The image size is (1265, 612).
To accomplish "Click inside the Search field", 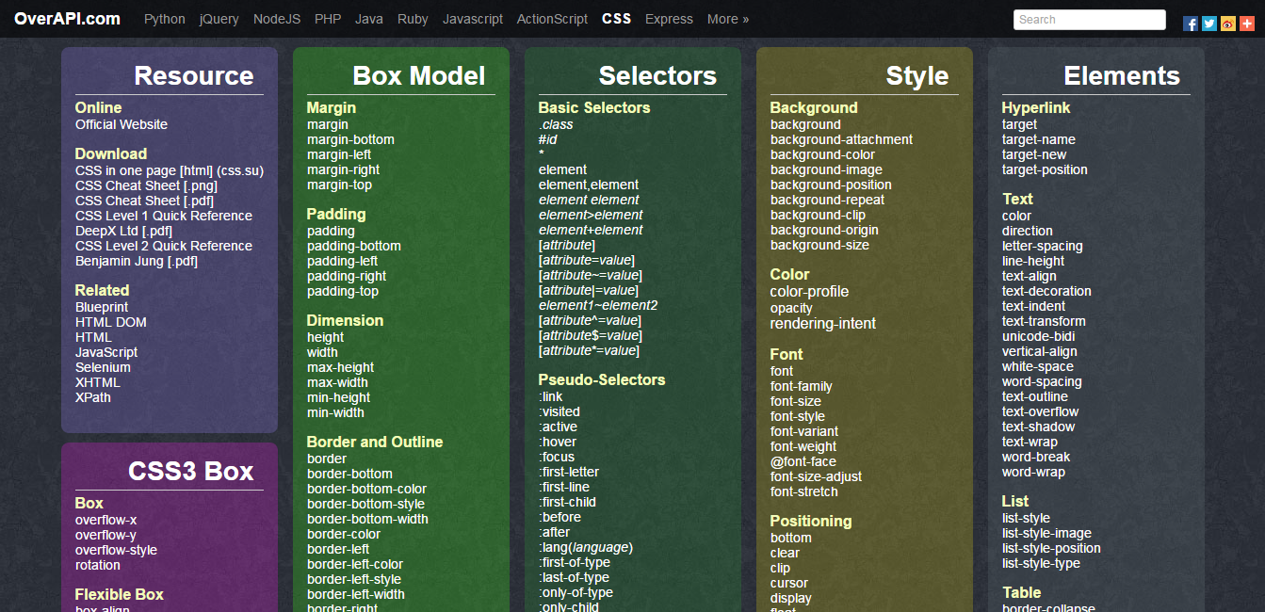I will click(1089, 19).
